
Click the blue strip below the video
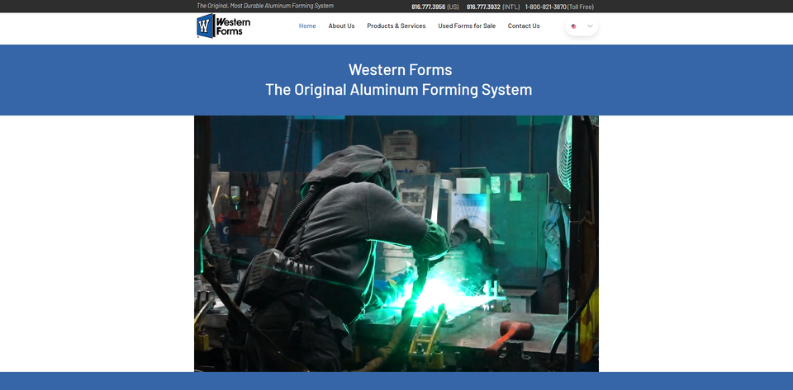pyautogui.click(x=396, y=381)
